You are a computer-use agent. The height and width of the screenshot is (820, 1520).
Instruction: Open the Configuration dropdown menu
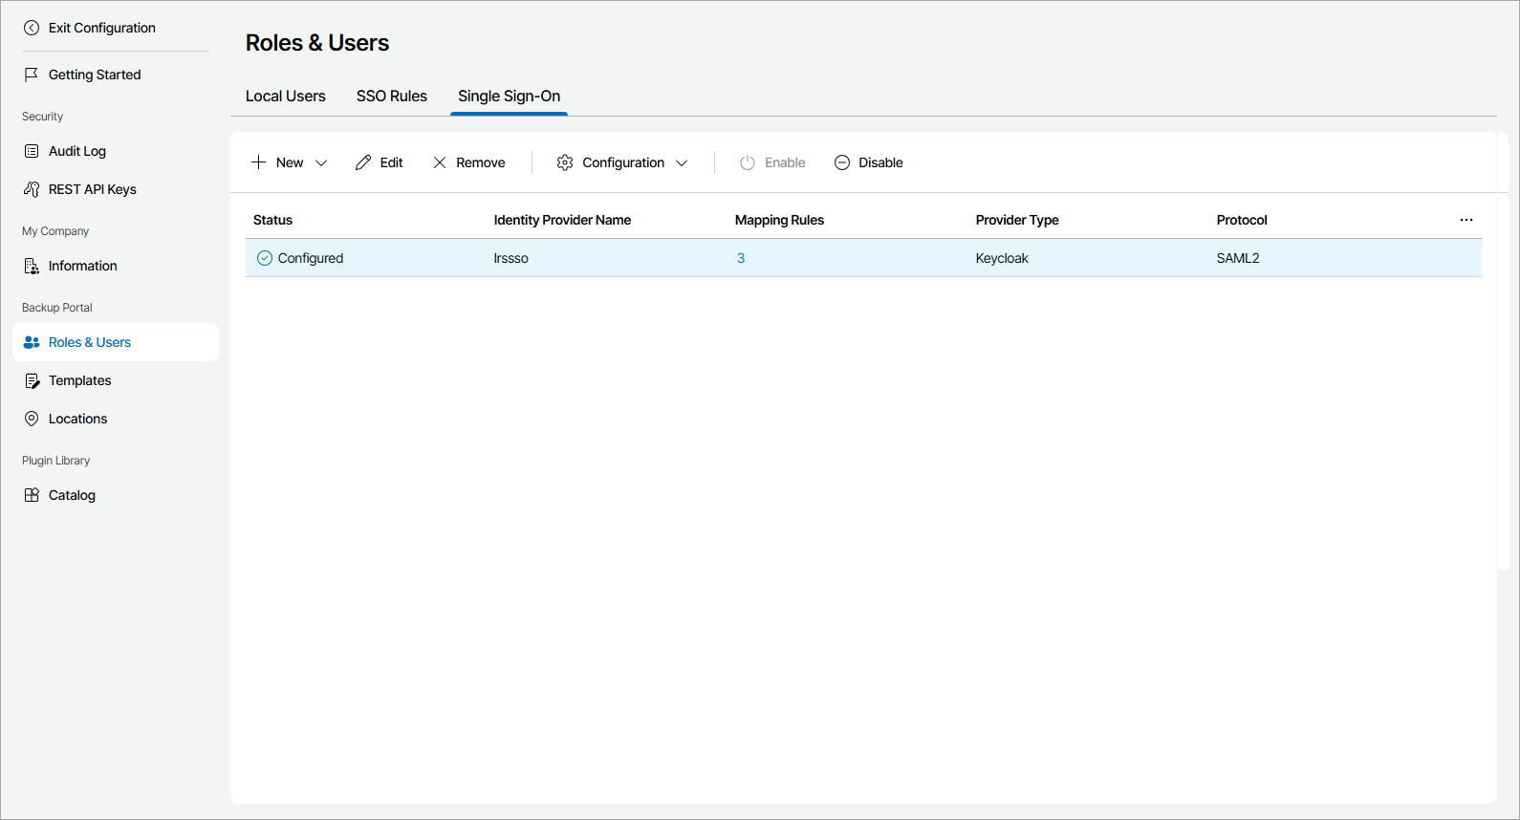point(622,162)
